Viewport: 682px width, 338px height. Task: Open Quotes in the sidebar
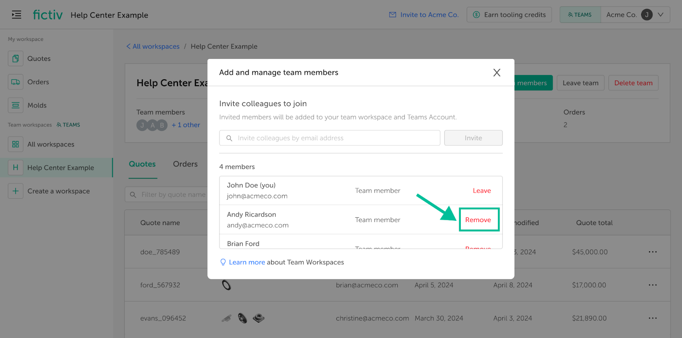point(39,58)
